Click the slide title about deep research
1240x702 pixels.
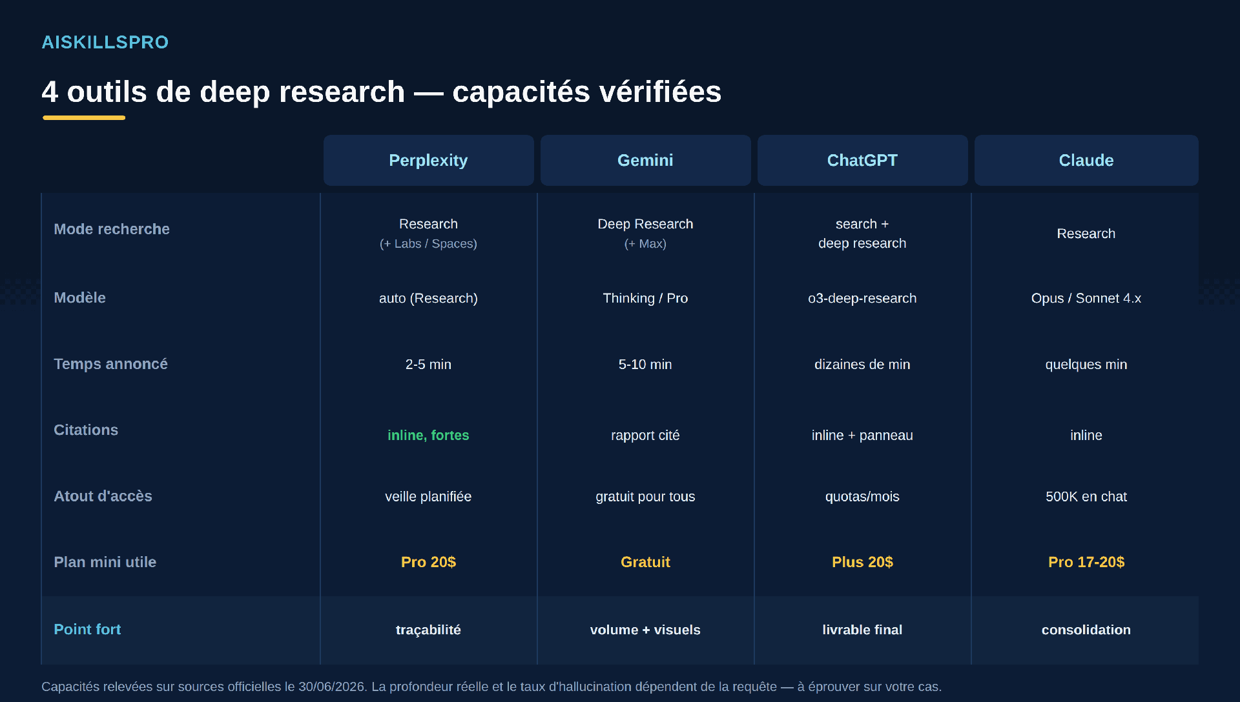[x=381, y=92]
